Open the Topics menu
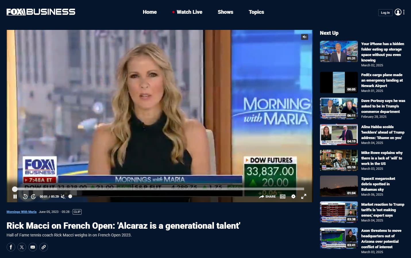 coord(256,12)
